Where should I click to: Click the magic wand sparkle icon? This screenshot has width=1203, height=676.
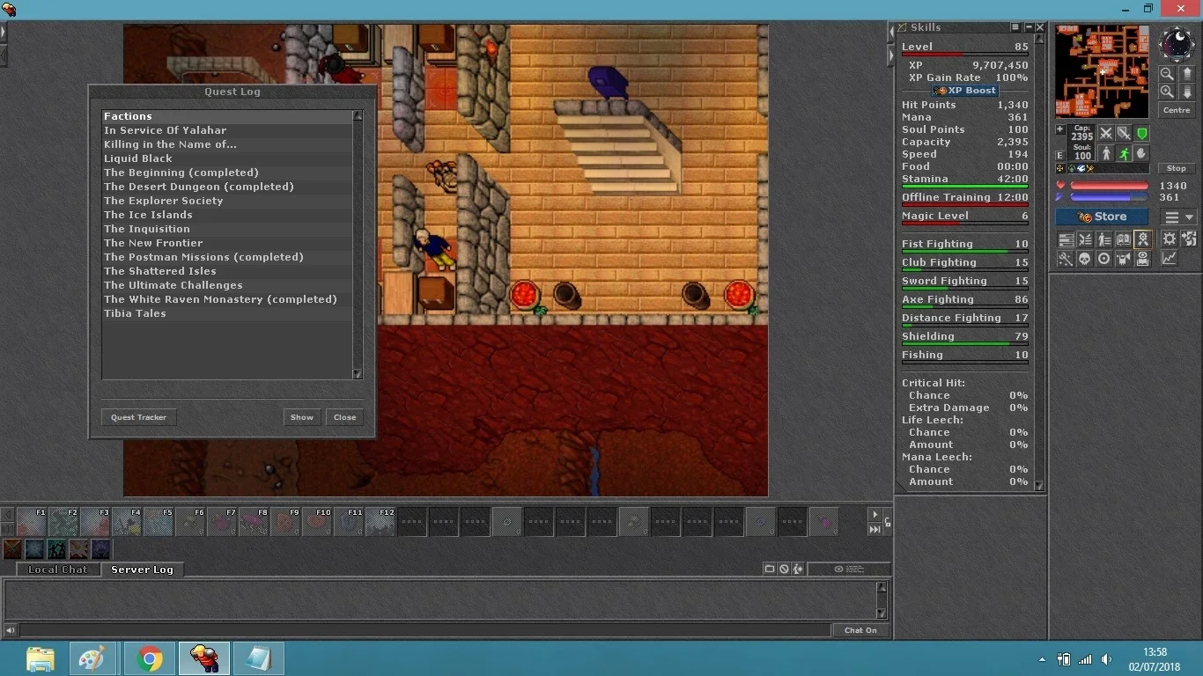[x=1065, y=259]
